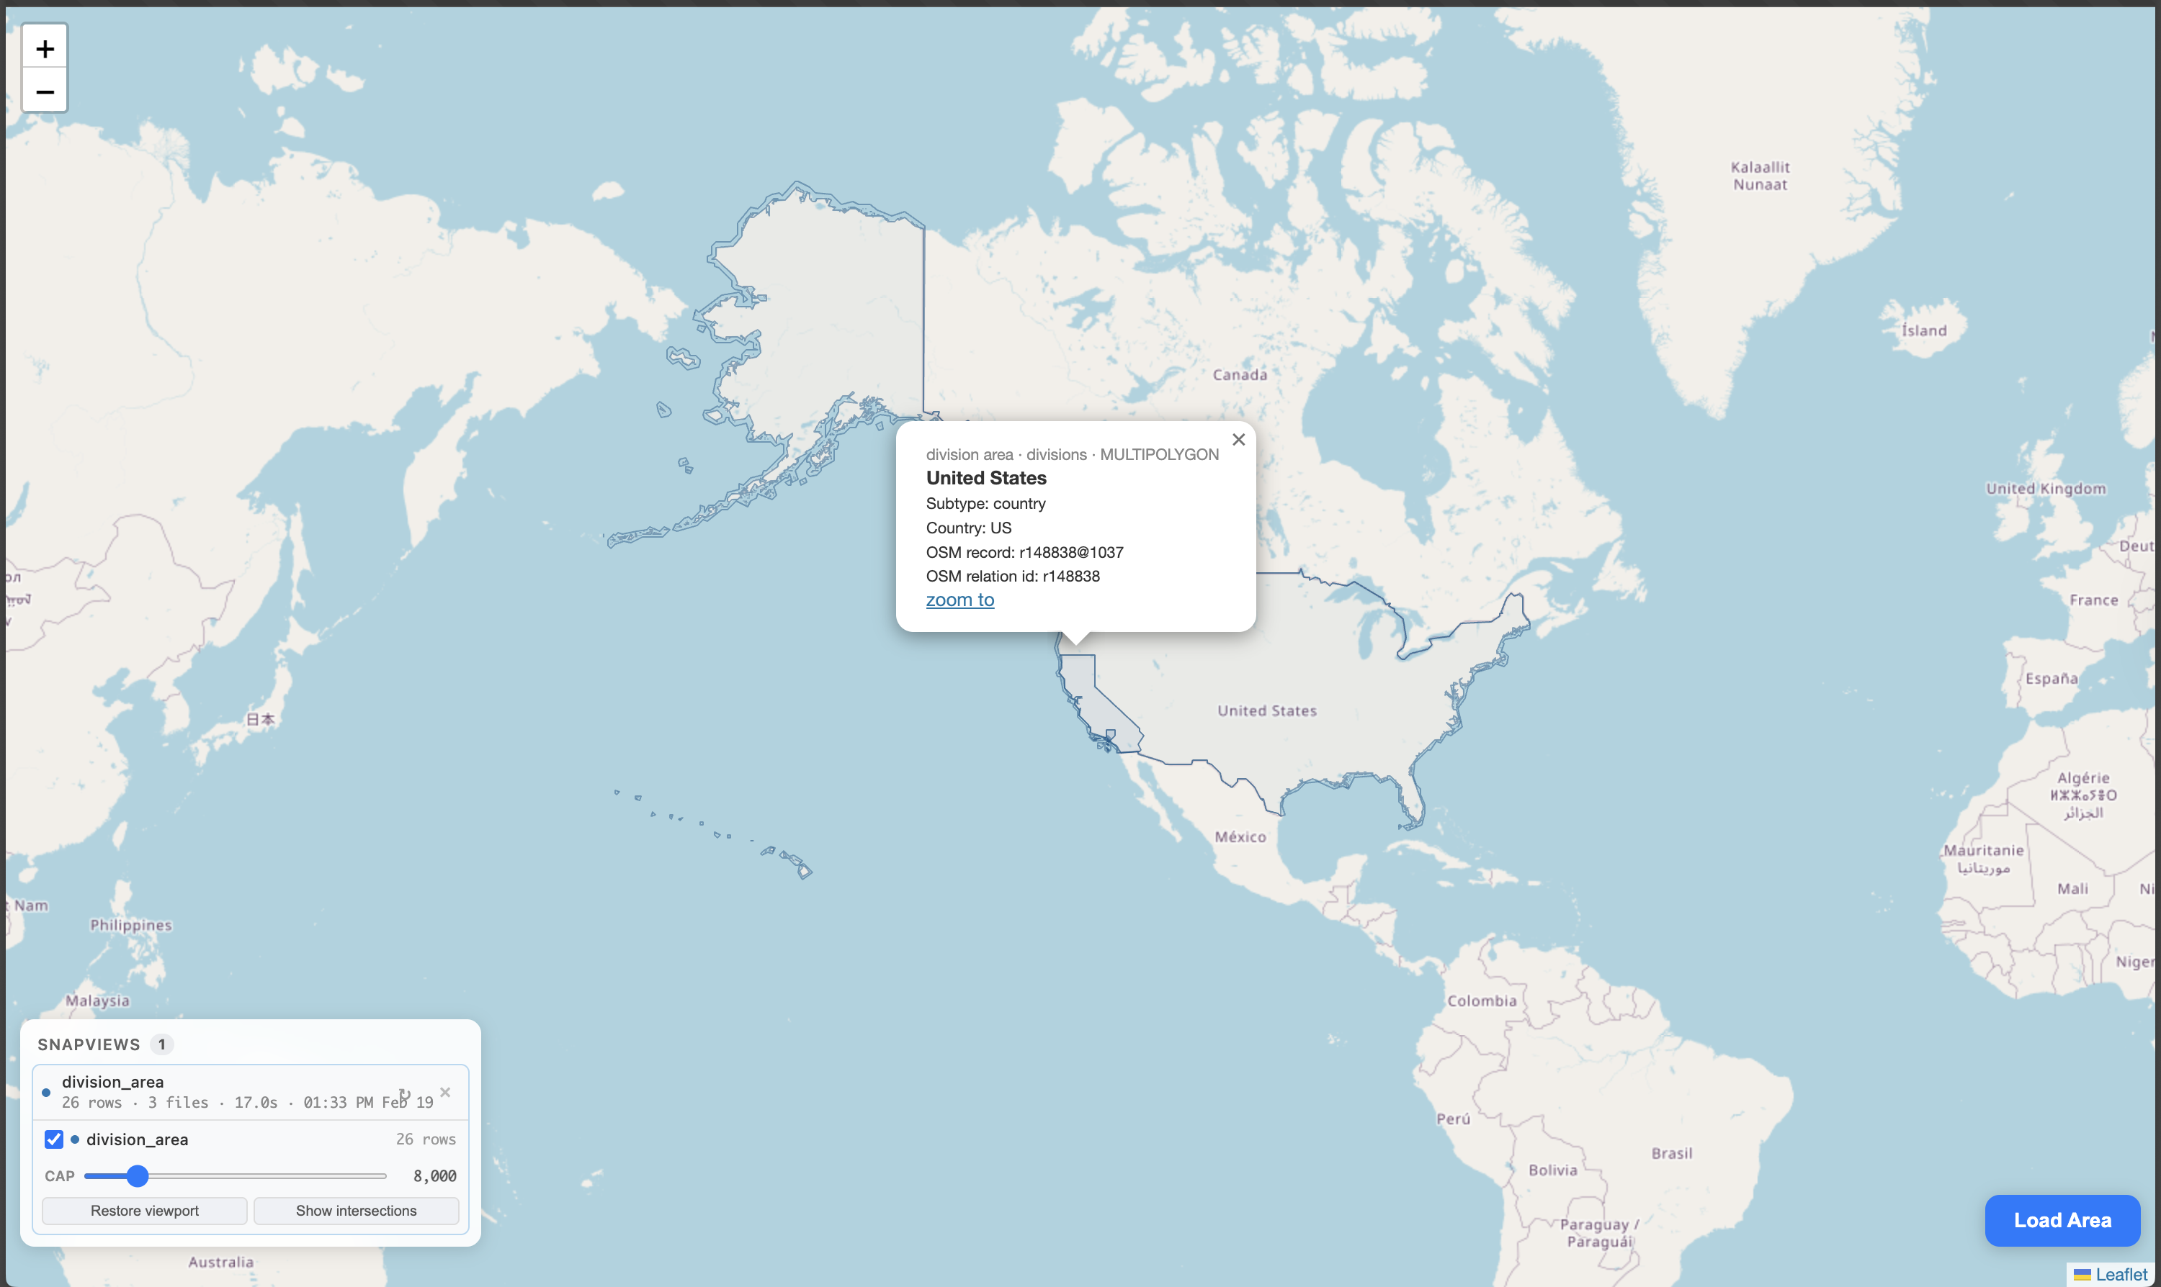Click Restore viewport
The width and height of the screenshot is (2161, 1287).
[x=144, y=1211]
